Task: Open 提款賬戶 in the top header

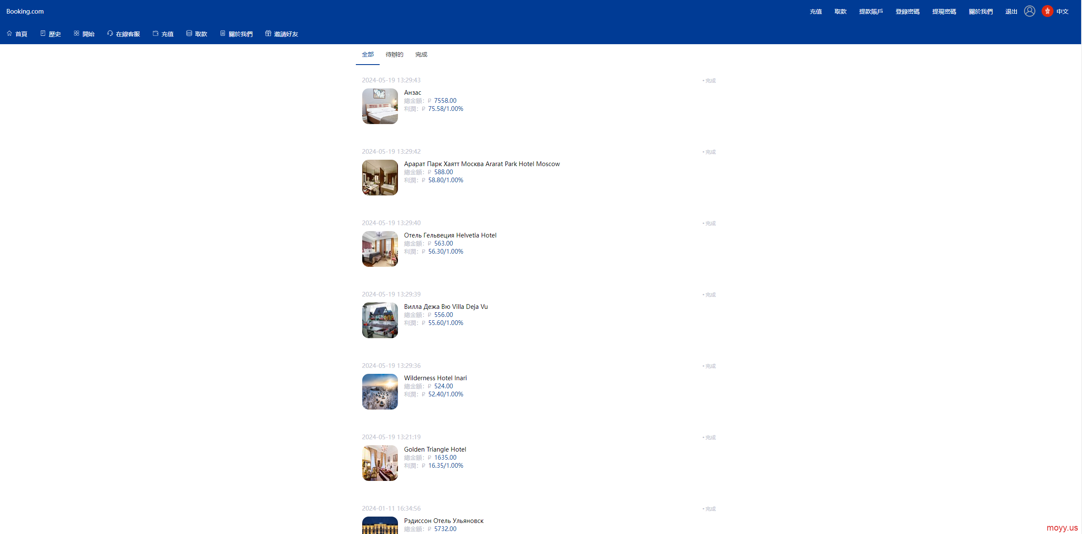Action: [871, 11]
